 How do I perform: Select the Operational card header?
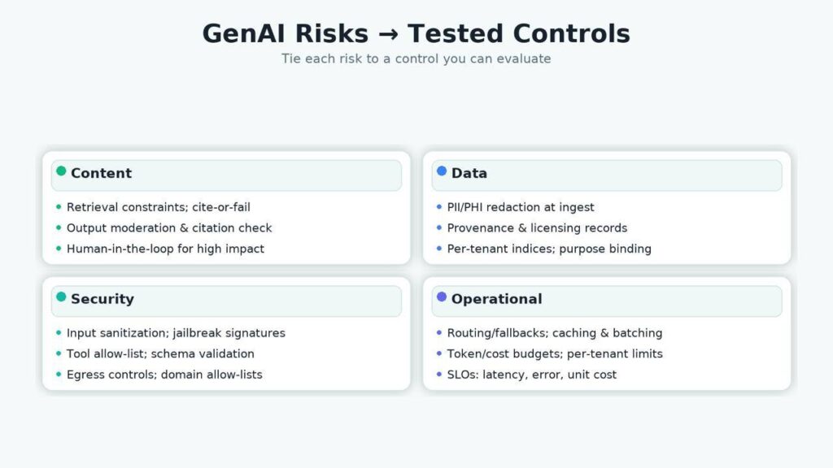click(607, 301)
